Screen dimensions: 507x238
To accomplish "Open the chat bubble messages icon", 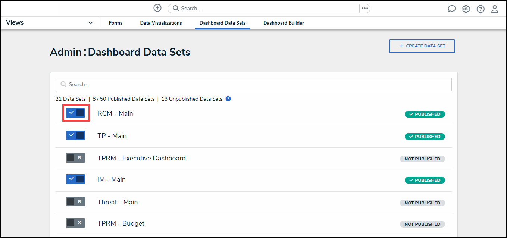I will (x=452, y=9).
